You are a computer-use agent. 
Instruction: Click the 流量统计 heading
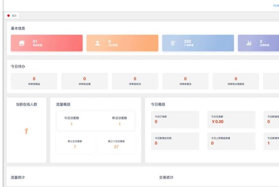tap(18, 177)
